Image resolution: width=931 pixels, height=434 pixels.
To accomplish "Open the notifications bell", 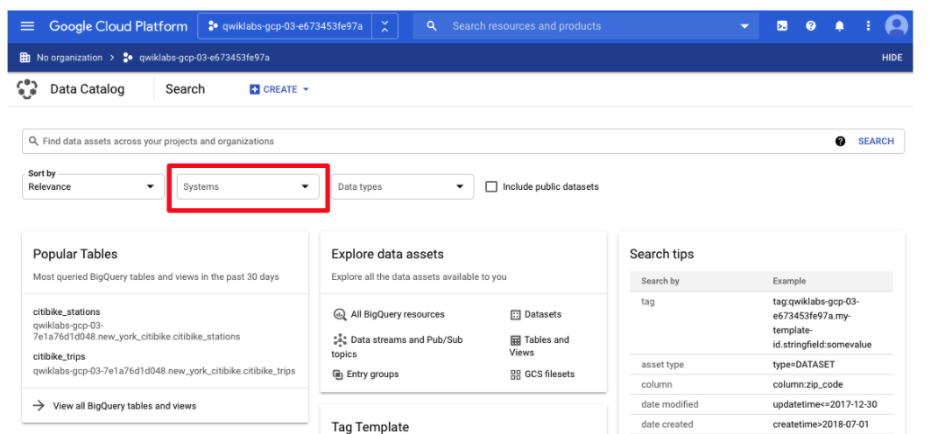I will 840,26.
